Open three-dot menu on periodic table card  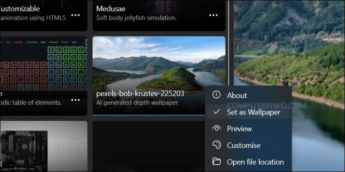[x=75, y=100]
